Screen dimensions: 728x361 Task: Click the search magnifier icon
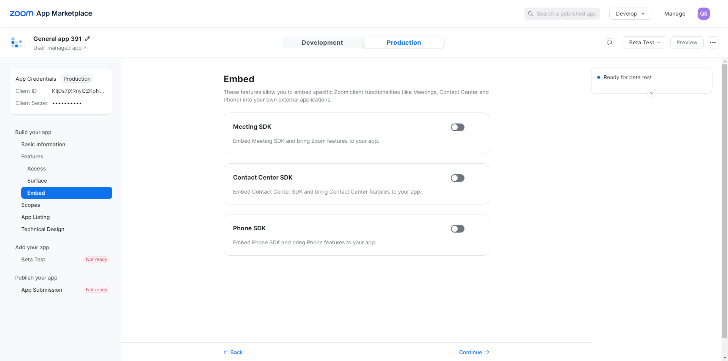point(530,14)
